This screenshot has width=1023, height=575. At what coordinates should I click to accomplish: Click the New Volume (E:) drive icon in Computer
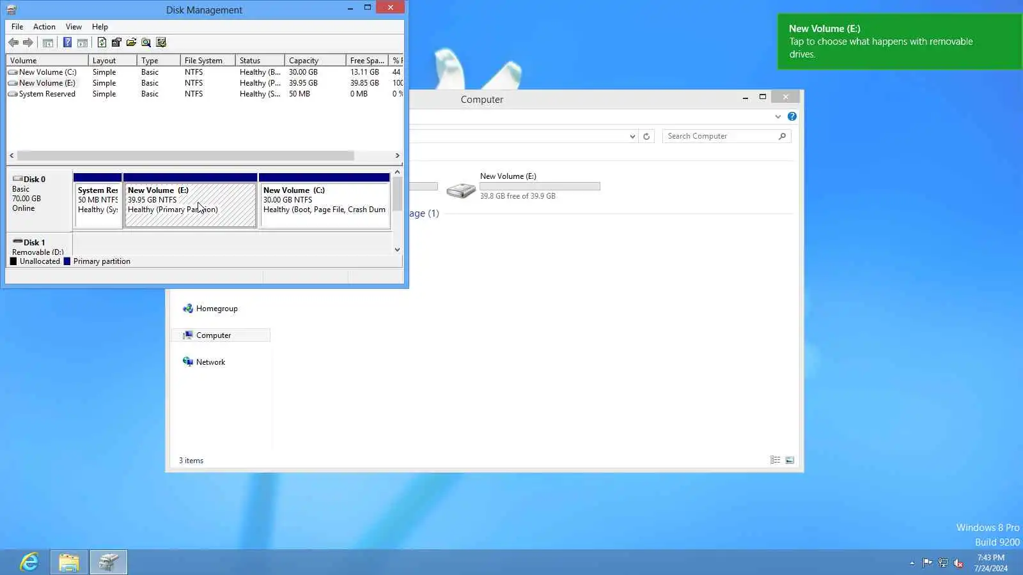tap(461, 190)
